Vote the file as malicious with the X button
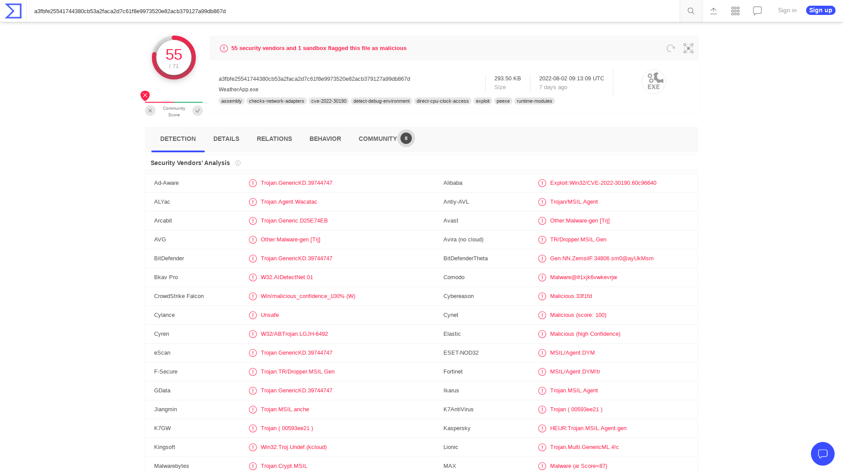The image size is (843, 474). pos(150,111)
